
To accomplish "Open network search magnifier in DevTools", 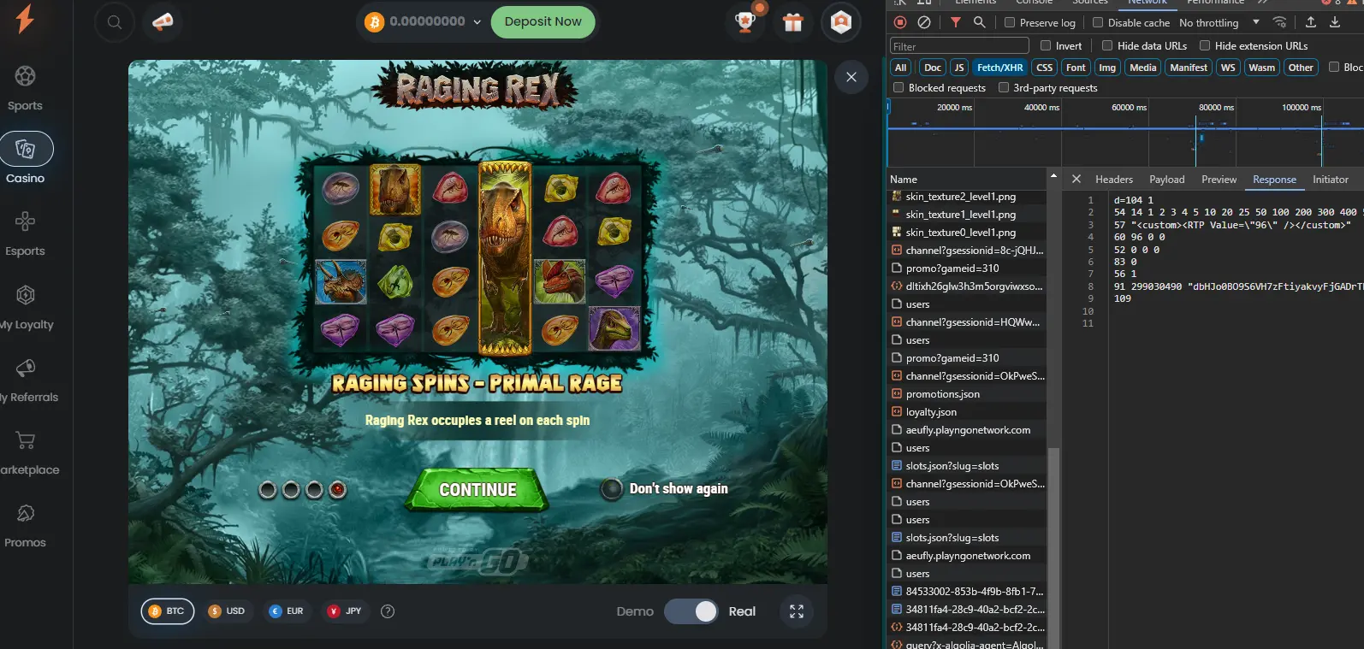I will click(x=980, y=22).
